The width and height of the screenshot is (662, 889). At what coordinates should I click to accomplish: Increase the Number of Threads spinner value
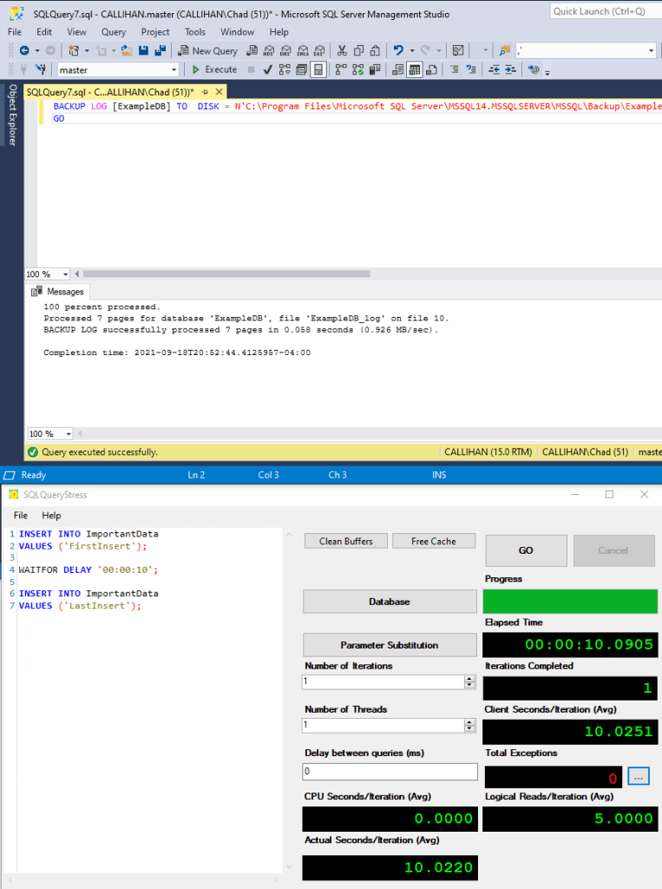click(469, 721)
